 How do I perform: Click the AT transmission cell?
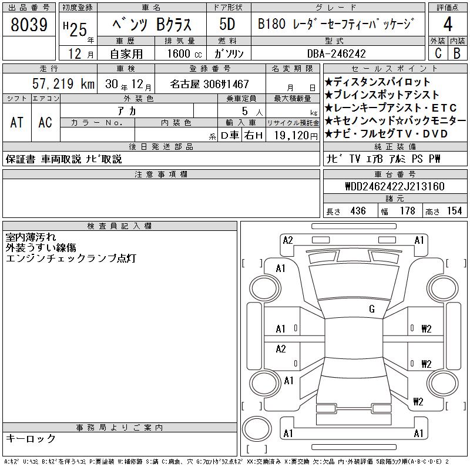click(17, 122)
